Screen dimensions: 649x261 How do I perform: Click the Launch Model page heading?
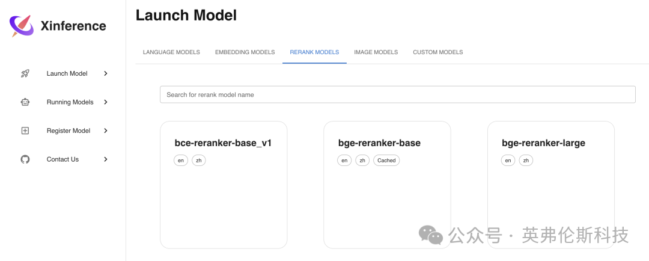pyautogui.click(x=186, y=15)
